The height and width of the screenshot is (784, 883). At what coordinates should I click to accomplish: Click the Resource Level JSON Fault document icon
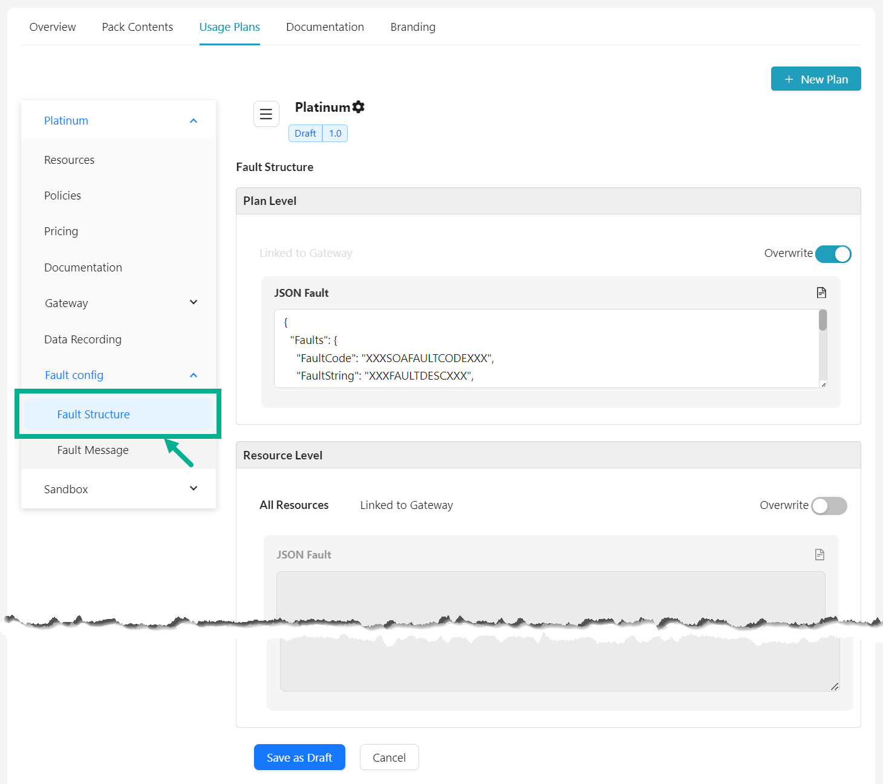819,554
